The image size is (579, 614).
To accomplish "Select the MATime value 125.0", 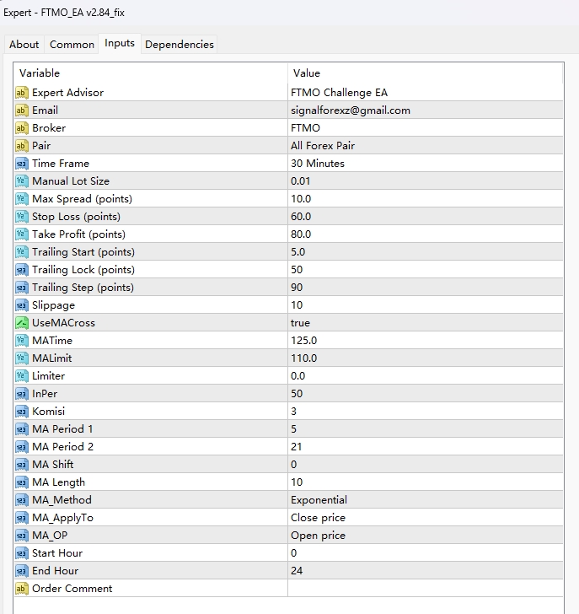I will pos(303,341).
